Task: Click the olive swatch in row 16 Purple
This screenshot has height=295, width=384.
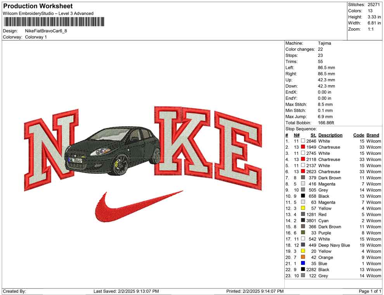Action: pyautogui.click(x=303, y=233)
